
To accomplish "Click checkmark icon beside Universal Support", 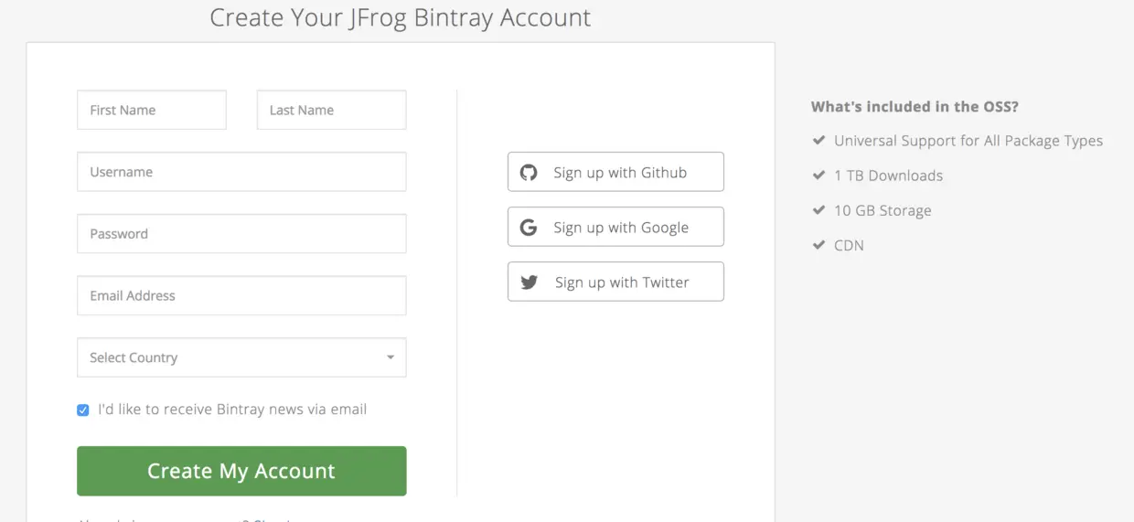I will click(x=818, y=141).
